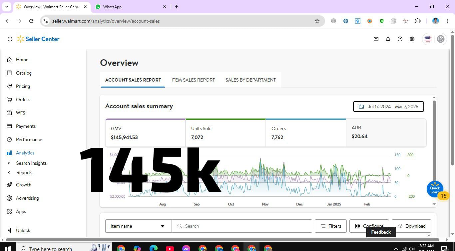Click the browser address bar URL
The width and height of the screenshot is (455, 251).
[x=106, y=21]
